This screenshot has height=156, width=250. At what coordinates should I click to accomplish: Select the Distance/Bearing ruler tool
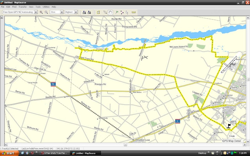(x=134, y=12)
